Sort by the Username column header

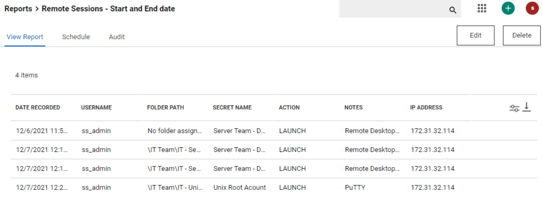[97, 107]
